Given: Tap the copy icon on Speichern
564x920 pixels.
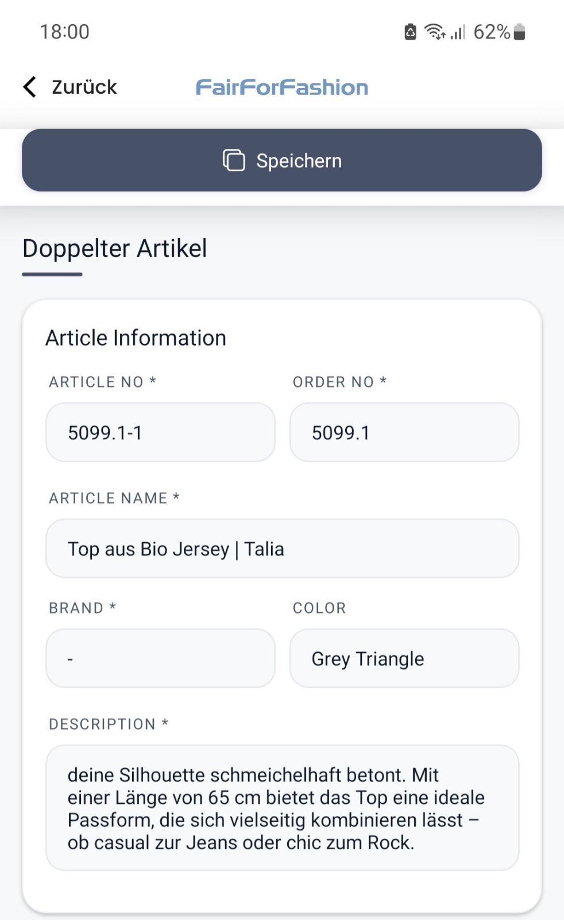Looking at the screenshot, I should [x=234, y=160].
